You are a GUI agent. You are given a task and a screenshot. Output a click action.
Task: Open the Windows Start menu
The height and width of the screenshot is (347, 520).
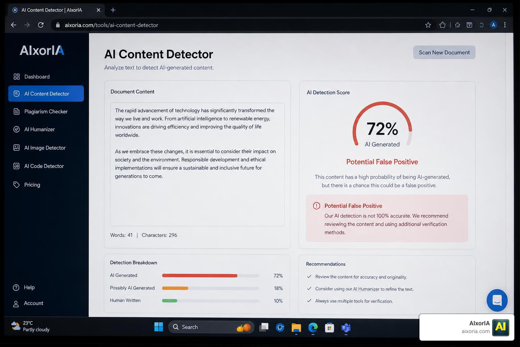pos(158,327)
